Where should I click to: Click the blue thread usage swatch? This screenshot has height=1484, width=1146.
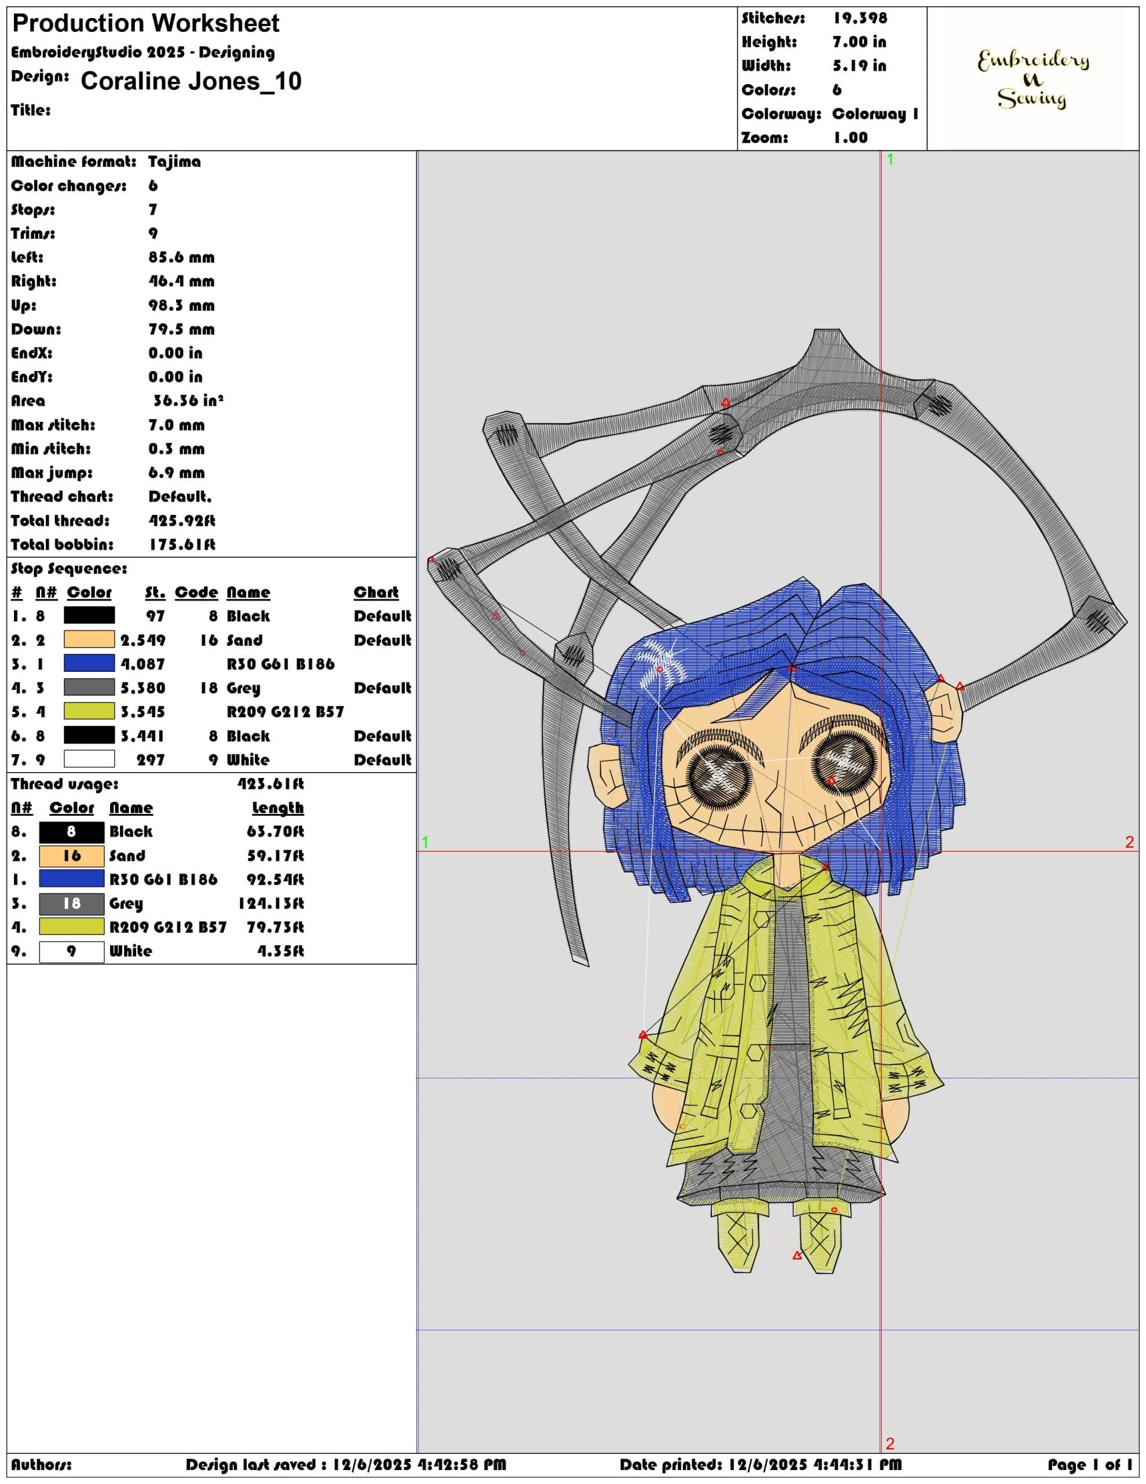tap(71, 879)
